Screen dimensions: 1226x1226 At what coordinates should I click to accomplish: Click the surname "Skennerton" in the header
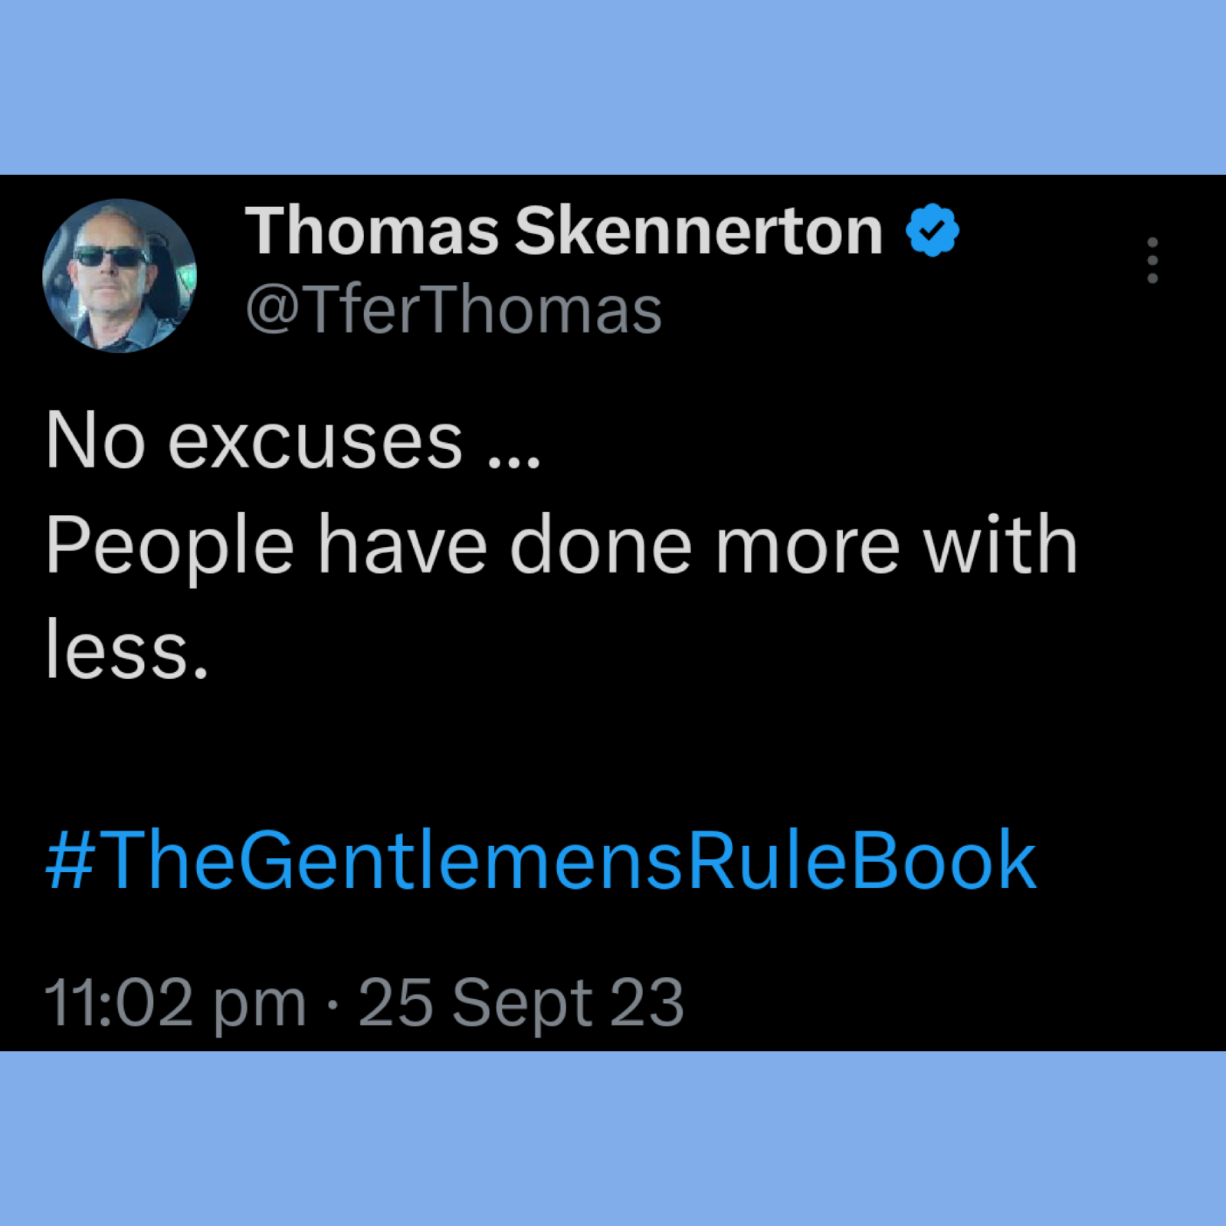(699, 231)
